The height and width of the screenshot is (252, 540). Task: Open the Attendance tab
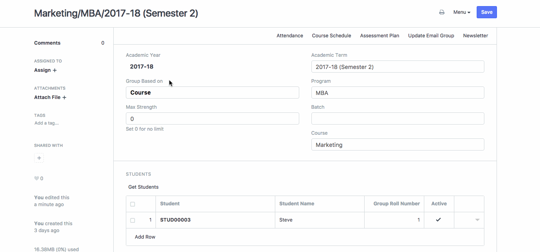290,36
